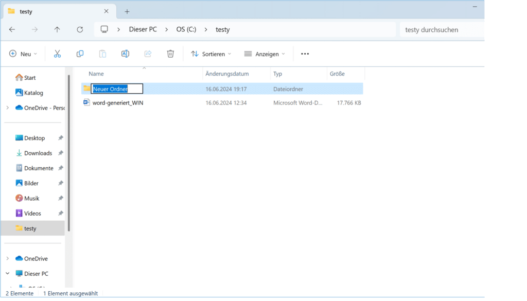Image resolution: width=527 pixels, height=301 pixels.
Task: Open the Neu dropdown menu
Action: 23,54
